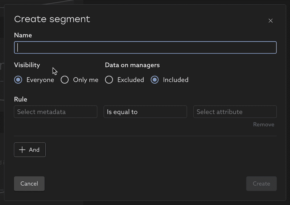Viewport: 290px width, 205px height.
Task: Click the Create segment dialog title
Action: point(52,19)
